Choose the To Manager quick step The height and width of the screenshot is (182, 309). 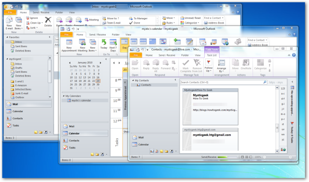[139, 18]
